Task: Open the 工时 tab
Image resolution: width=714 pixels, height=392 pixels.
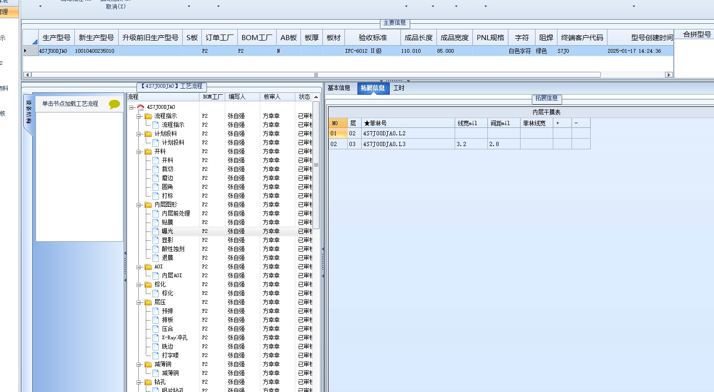Action: pyautogui.click(x=399, y=88)
